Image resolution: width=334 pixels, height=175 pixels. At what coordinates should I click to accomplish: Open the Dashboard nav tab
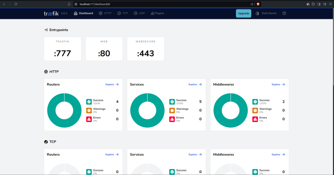(83, 13)
